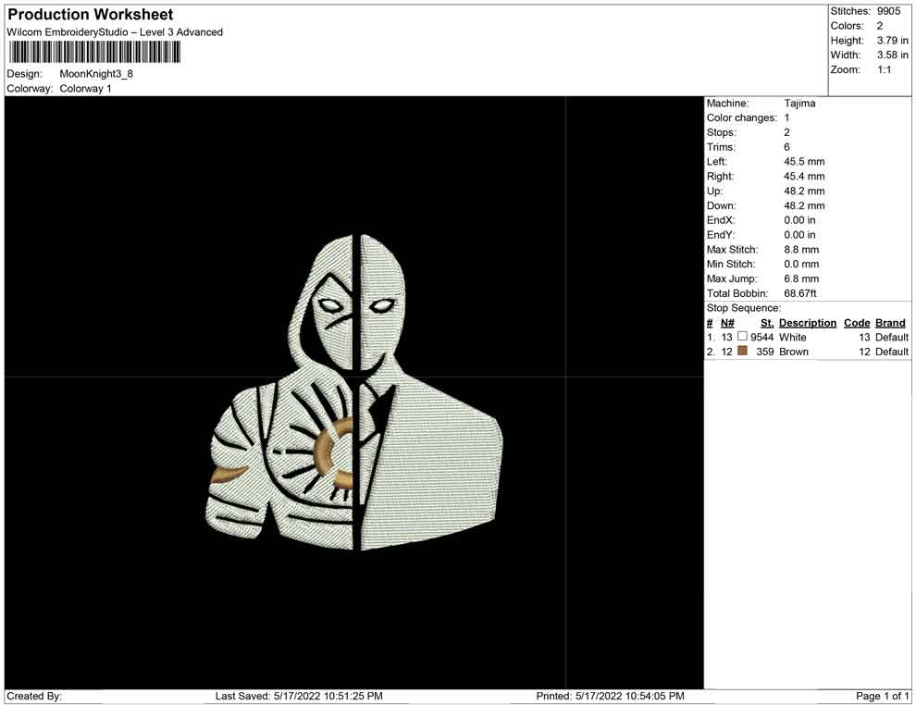916x705 pixels.
Task: Click the Machine value Tajima
Action: pos(799,104)
